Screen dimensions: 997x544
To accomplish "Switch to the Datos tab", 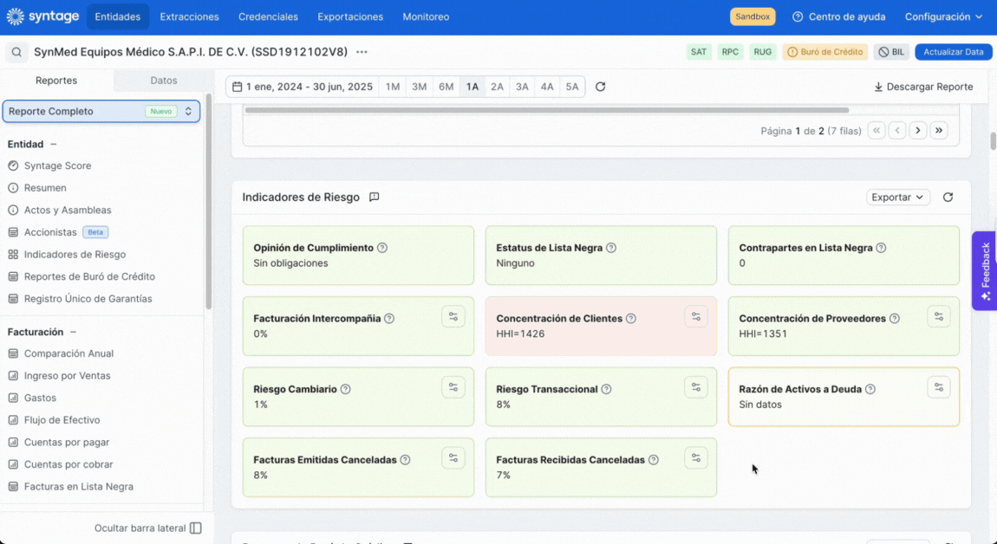I will (x=163, y=81).
